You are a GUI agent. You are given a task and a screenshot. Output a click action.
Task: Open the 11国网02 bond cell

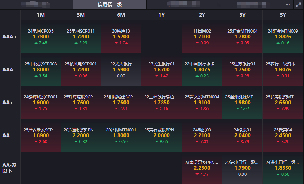[x=202, y=37]
